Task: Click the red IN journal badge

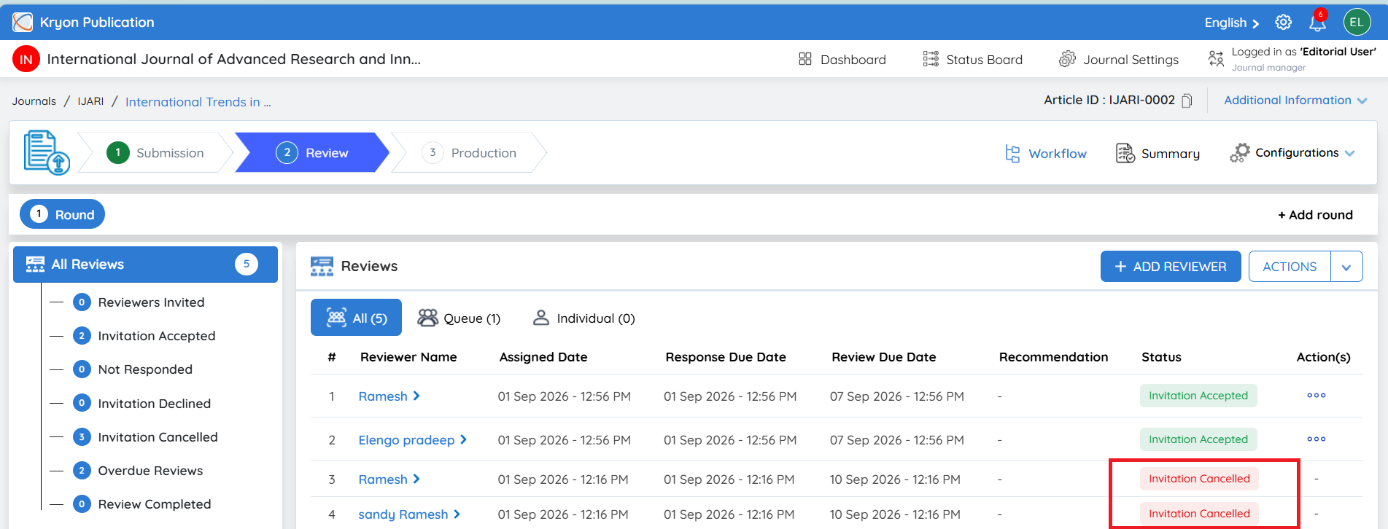Action: click(26, 59)
